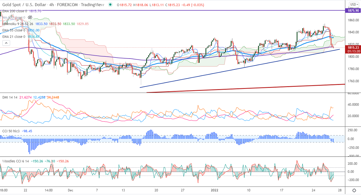Image resolution: width=361 pixels, height=195 pixels.
Task: Click the 1815.70 EMA 200 value
Action: point(35,11)
